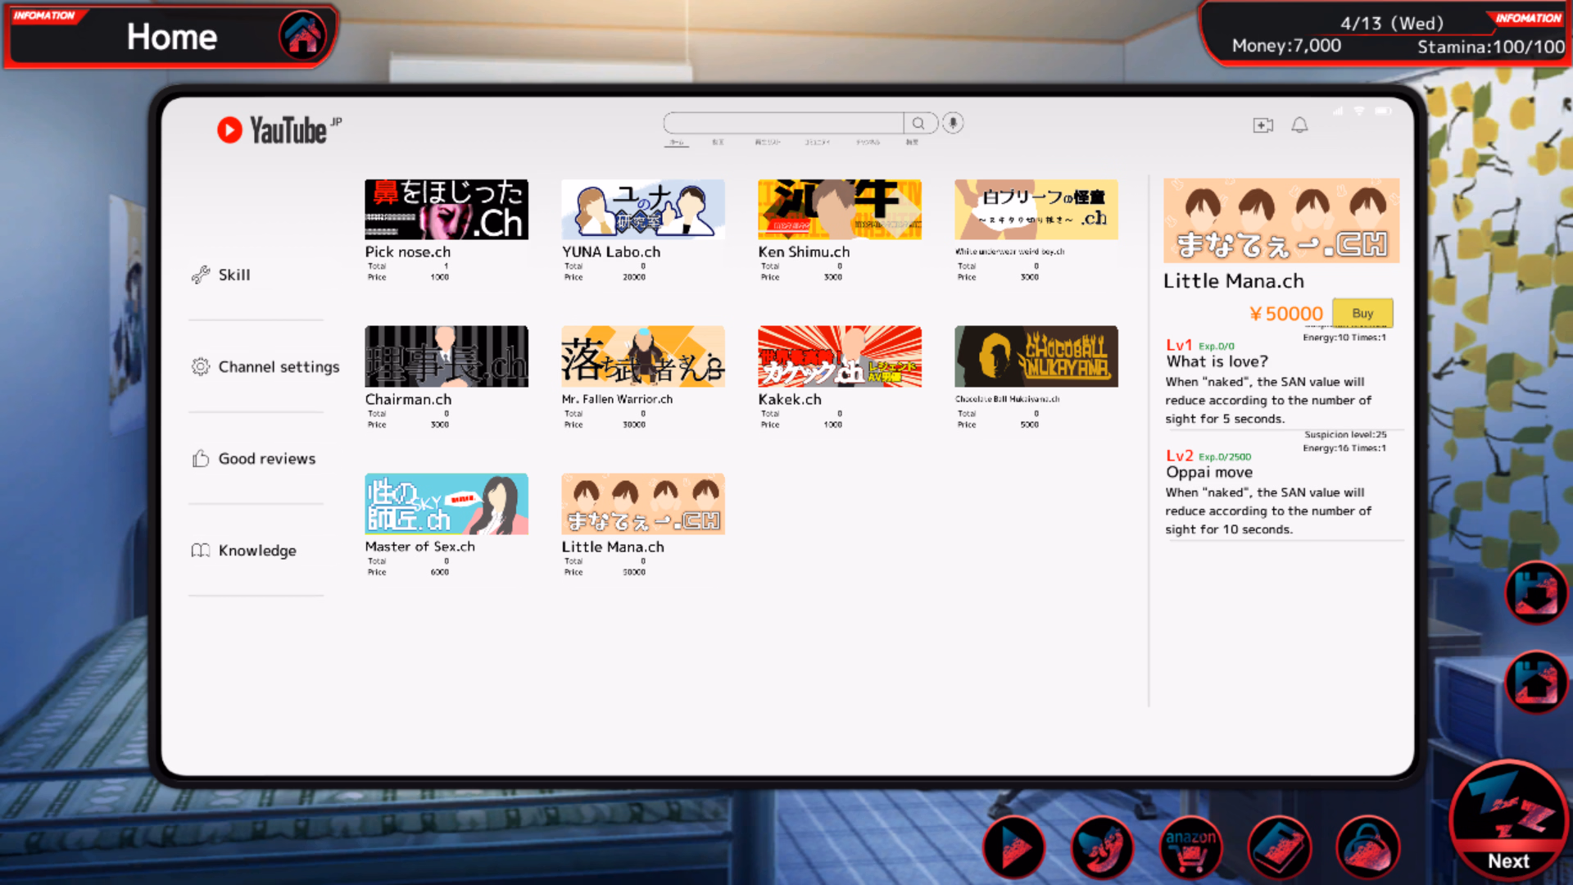Click the microphone voice search icon
The width and height of the screenshot is (1573, 885).
point(953,123)
